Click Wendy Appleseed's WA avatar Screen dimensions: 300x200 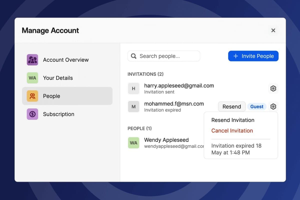coord(134,143)
